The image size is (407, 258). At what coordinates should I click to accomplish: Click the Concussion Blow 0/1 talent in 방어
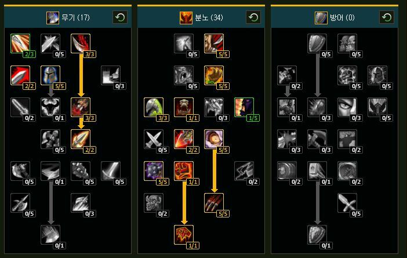pos(317,171)
